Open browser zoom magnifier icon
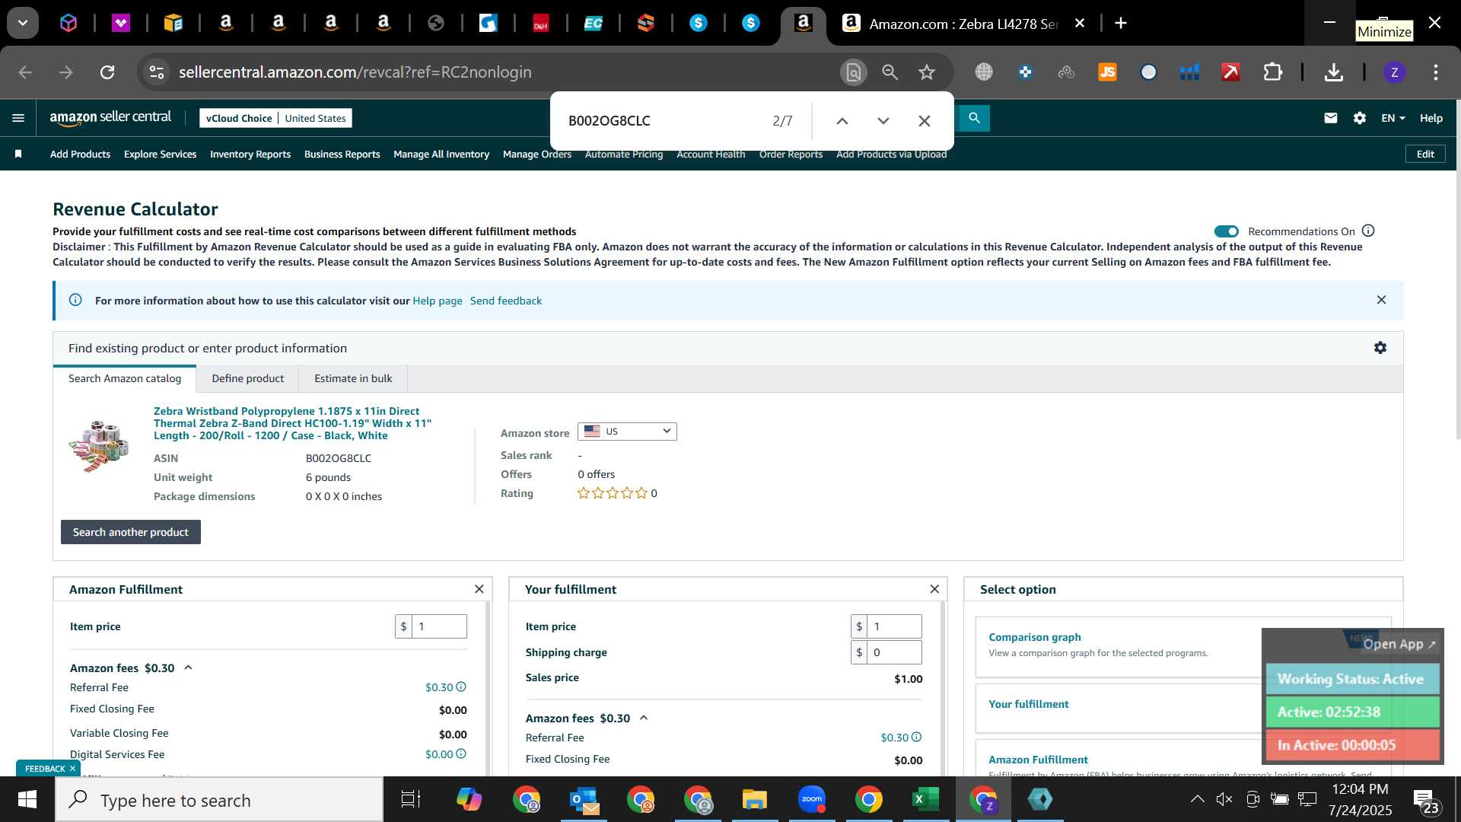This screenshot has height=822, width=1461. 890,72
